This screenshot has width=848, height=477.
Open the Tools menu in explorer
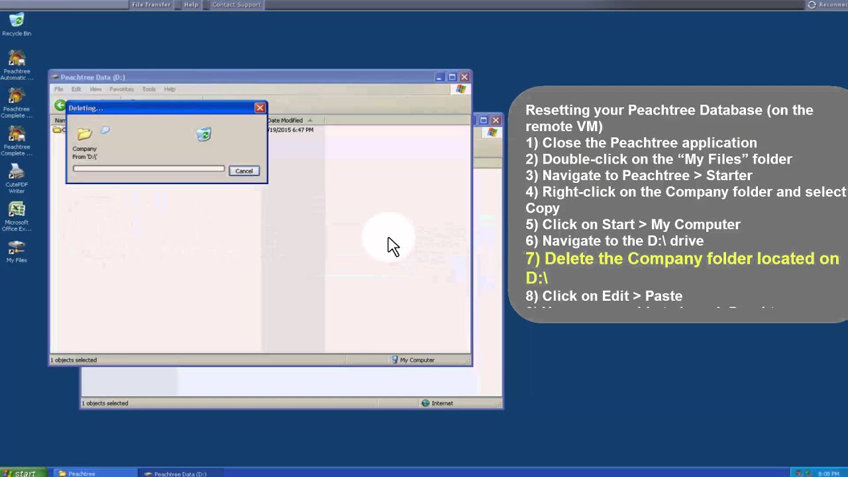(x=149, y=89)
